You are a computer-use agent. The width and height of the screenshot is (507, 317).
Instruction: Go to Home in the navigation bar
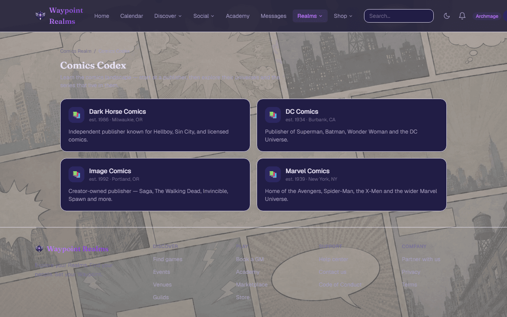[x=102, y=16]
